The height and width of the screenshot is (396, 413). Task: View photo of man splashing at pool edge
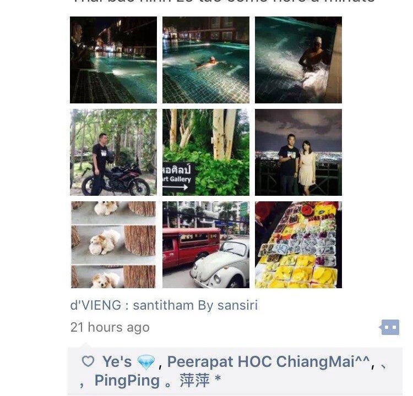coord(298,60)
